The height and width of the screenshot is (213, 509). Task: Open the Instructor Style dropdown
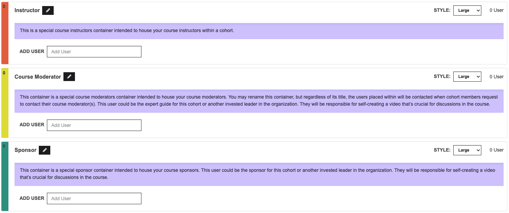tap(467, 10)
